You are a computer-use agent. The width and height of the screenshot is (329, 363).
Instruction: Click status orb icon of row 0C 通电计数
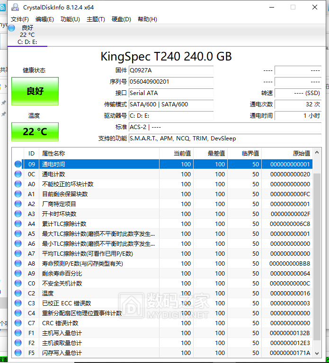click(18, 174)
